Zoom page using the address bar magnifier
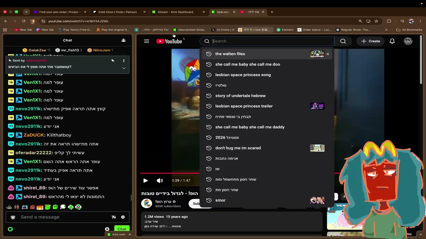Screen dimensions: 426x239 point(360,21)
